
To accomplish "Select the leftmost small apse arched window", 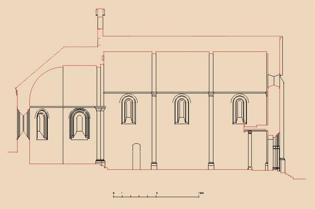I will point(41,124).
